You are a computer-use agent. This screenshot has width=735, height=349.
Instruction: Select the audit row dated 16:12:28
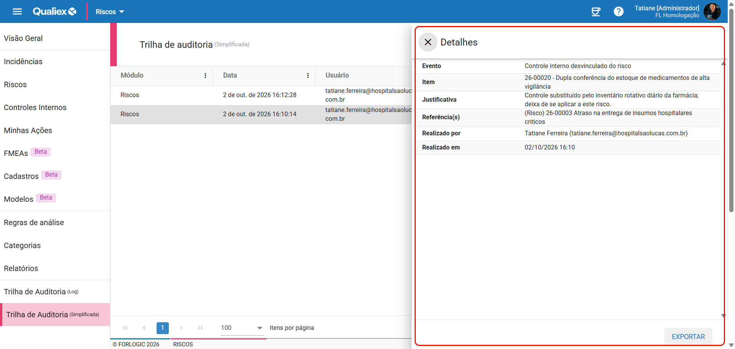tap(261, 95)
